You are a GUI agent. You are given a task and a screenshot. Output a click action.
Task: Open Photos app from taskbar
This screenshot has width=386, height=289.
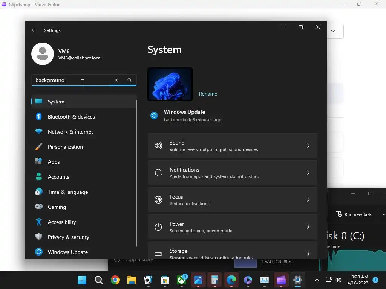[198, 280]
